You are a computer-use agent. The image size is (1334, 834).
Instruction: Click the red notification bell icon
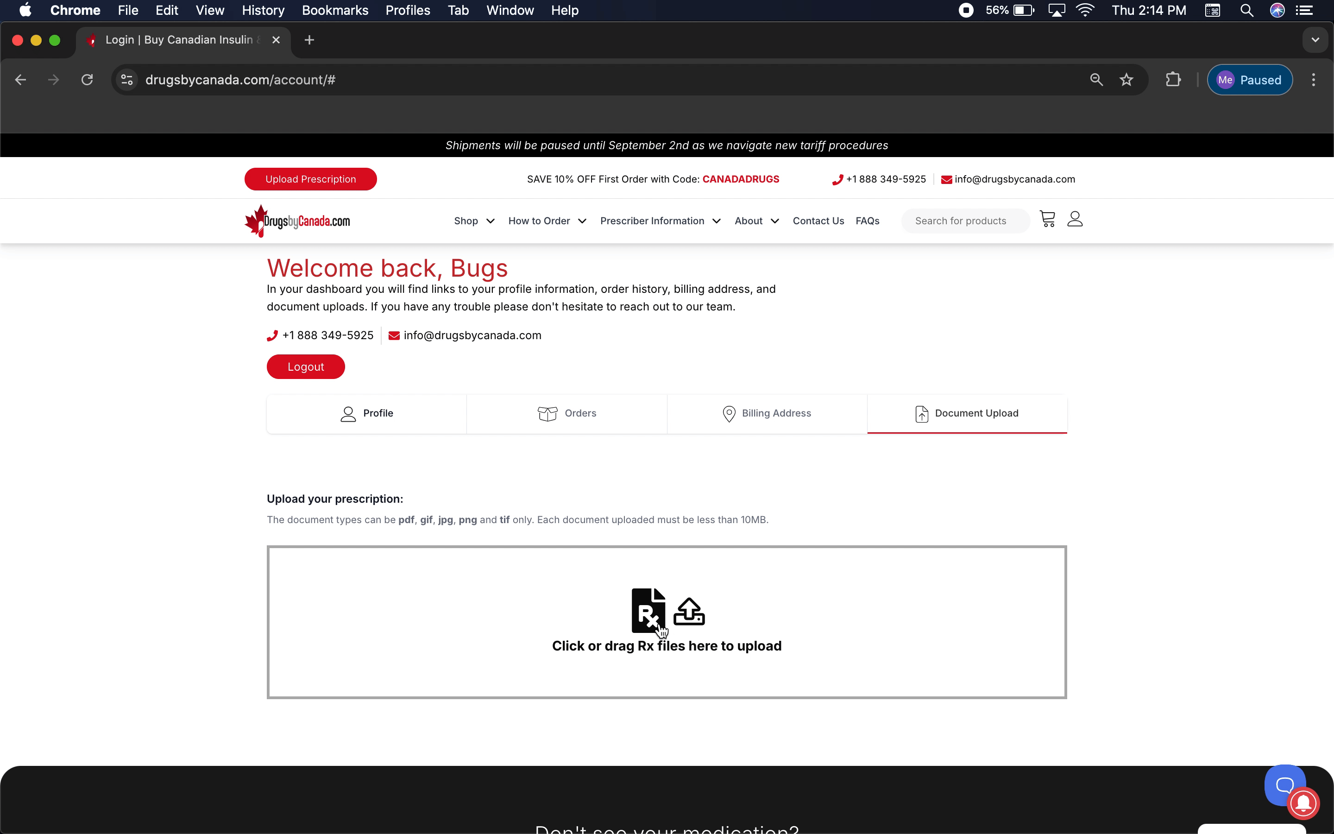click(x=1303, y=803)
